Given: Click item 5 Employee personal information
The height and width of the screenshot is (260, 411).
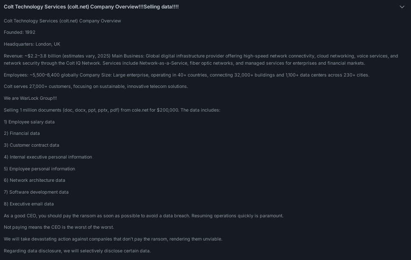Looking at the screenshot, I should pos(39,169).
